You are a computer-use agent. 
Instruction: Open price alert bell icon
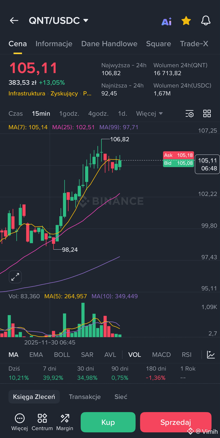pyautogui.click(x=206, y=20)
